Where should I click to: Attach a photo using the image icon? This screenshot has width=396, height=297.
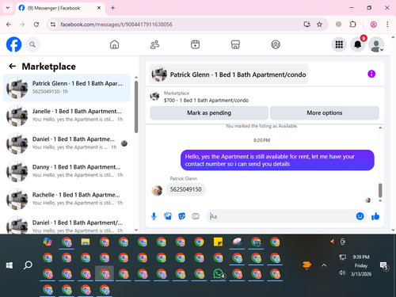[168, 216]
